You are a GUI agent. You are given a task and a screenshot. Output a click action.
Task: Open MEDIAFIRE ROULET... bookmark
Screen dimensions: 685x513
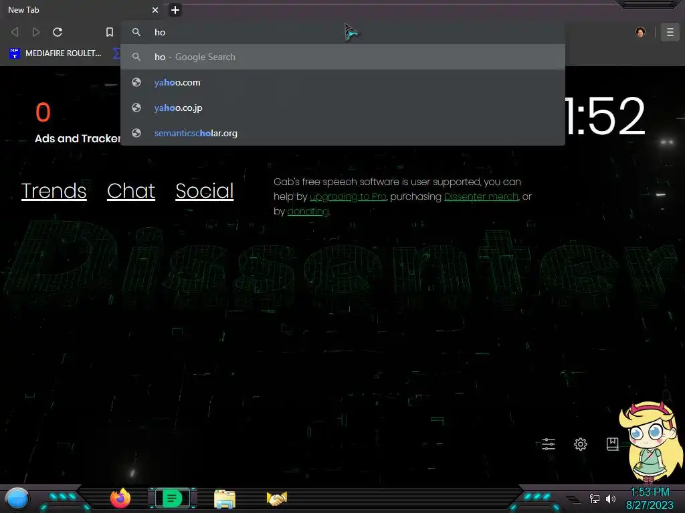[55, 53]
